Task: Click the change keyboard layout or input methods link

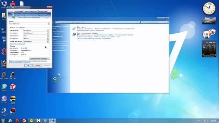Action: (94, 39)
